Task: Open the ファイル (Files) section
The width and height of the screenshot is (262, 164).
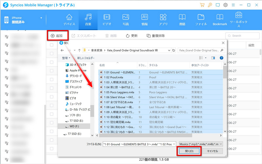Action: pyautogui.click(x=201, y=20)
